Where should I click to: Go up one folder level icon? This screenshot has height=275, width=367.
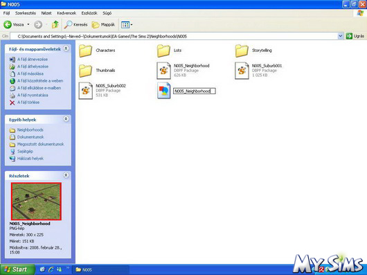coord(55,24)
